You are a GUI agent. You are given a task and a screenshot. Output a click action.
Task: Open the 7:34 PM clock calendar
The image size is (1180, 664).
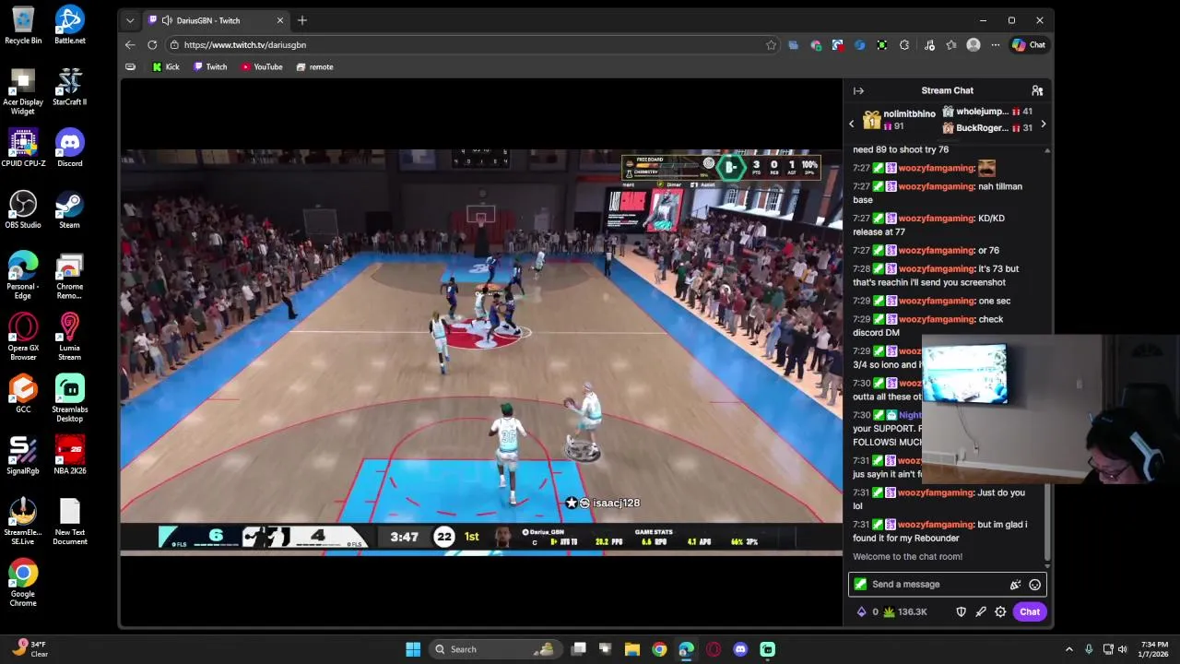point(1154,649)
